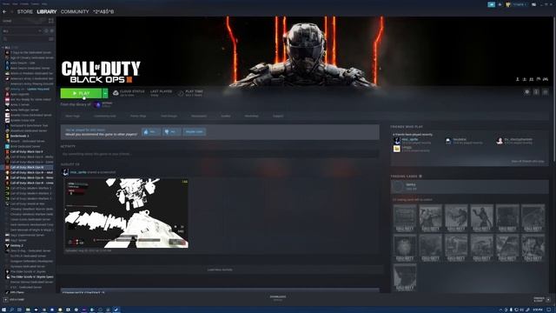Click the Cloud Status cloud icon
The height and width of the screenshot is (313, 556).
tap(116, 93)
